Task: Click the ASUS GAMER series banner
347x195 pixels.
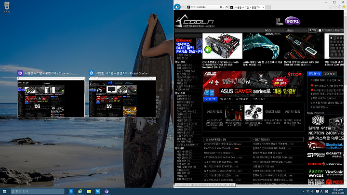Action: point(254,83)
